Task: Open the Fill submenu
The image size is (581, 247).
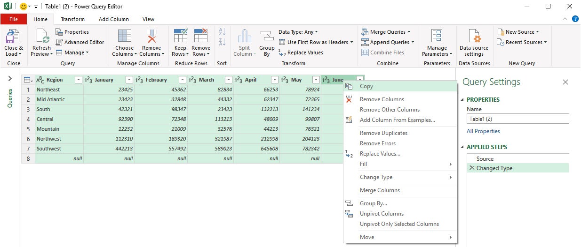Action: (x=400, y=164)
